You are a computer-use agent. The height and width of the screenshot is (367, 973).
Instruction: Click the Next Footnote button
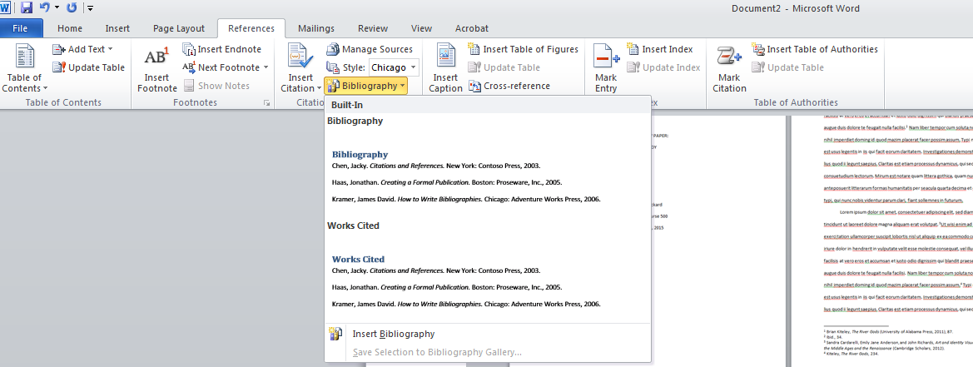(221, 67)
